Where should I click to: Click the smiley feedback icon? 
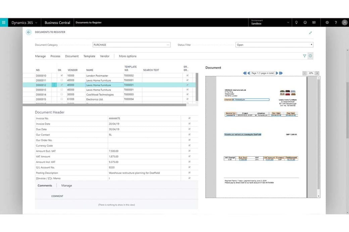tap(305, 22)
